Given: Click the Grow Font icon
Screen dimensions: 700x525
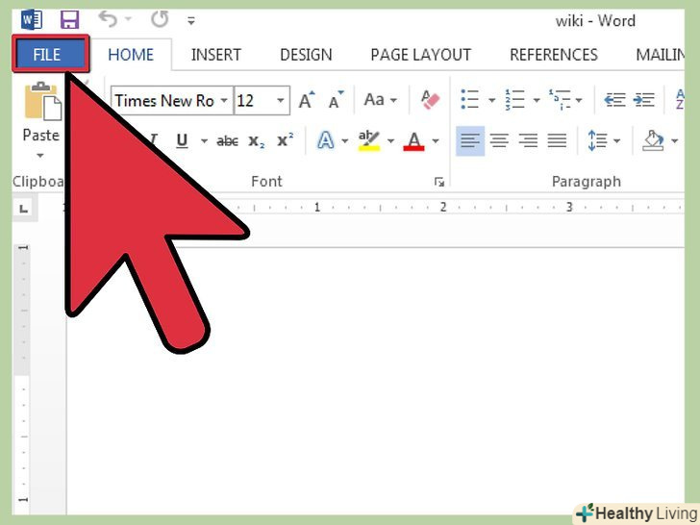Looking at the screenshot, I should (307, 100).
